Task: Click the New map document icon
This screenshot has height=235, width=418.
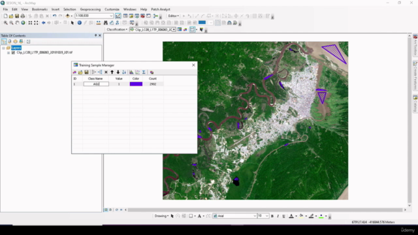Action: pyautogui.click(x=5, y=16)
